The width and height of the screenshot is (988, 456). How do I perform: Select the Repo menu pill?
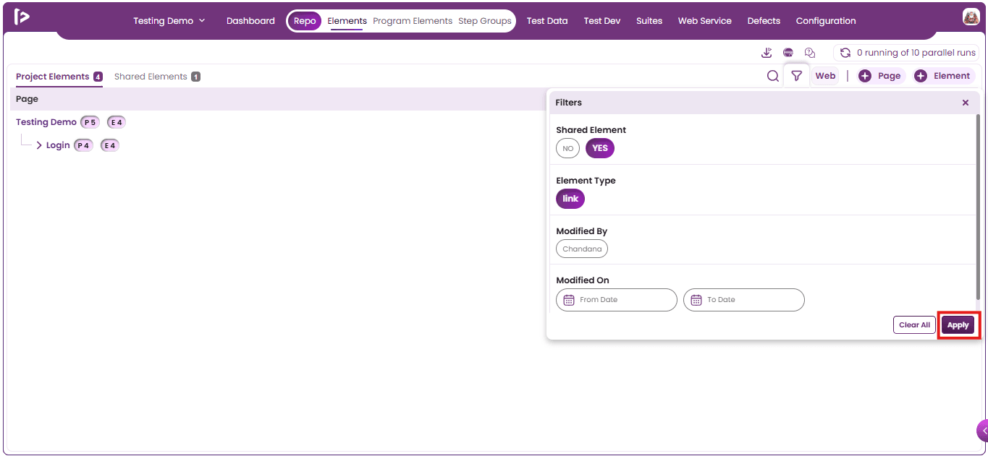[305, 21]
